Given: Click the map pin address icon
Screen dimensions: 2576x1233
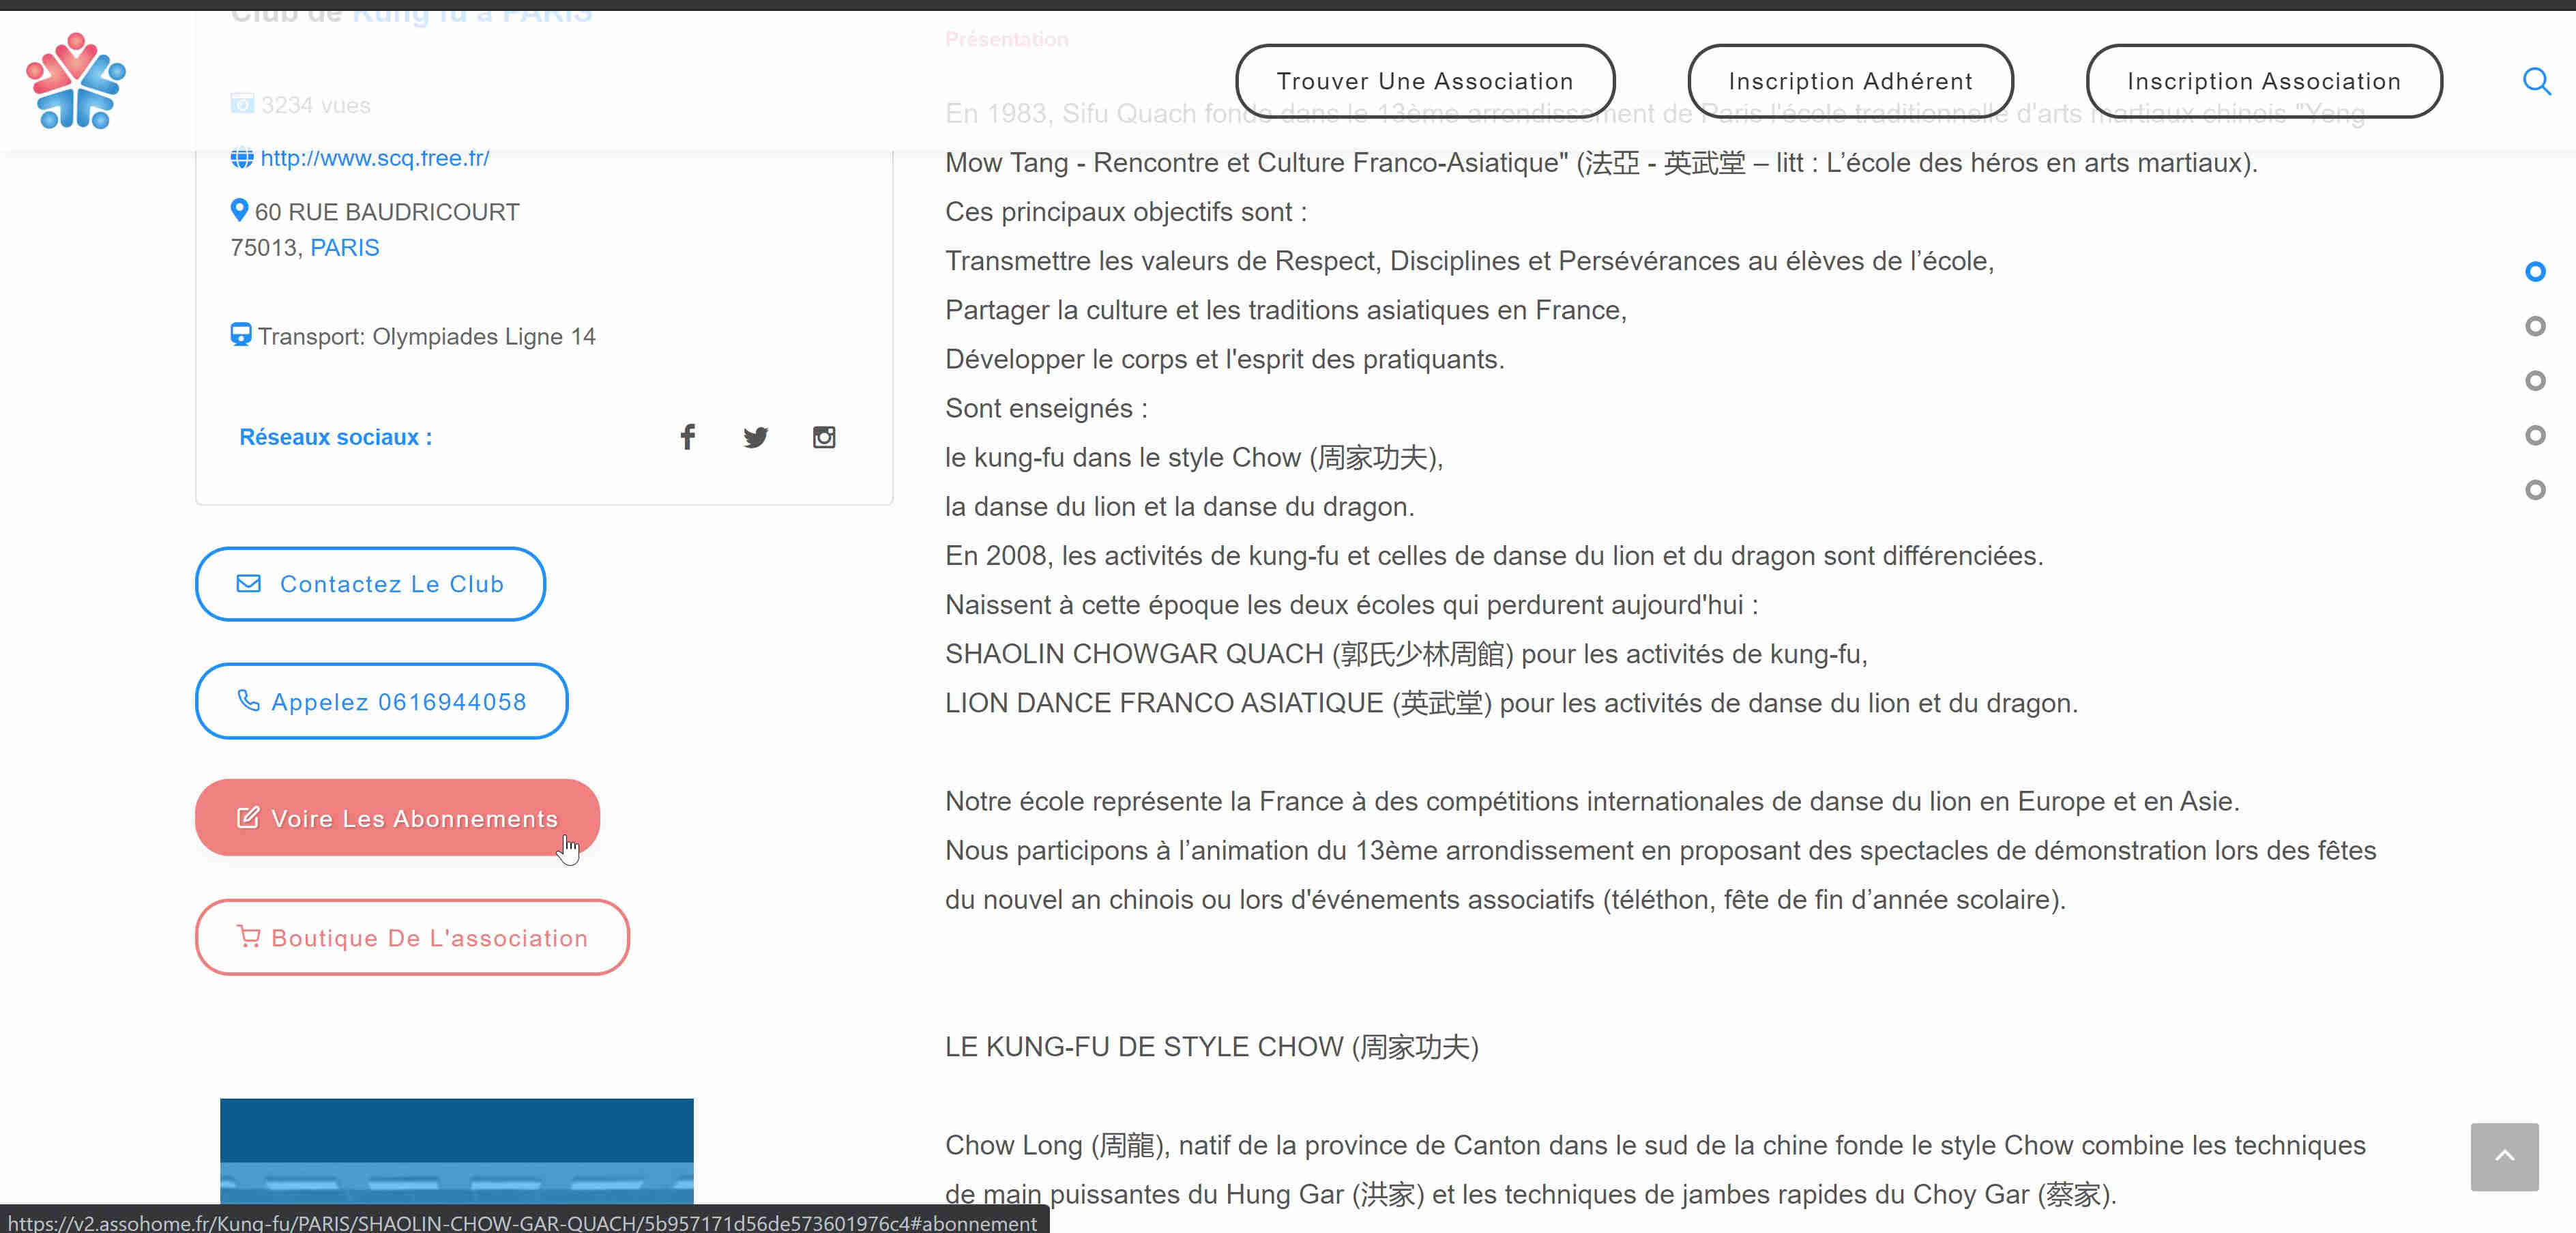Looking at the screenshot, I should coord(239,210).
